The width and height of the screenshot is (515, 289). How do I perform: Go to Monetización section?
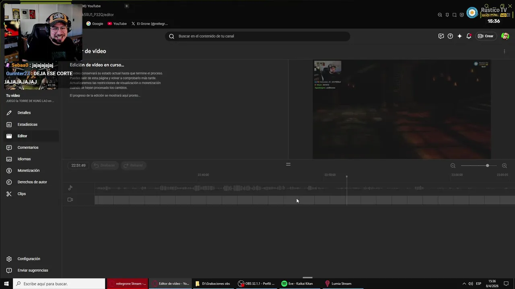[x=29, y=171]
